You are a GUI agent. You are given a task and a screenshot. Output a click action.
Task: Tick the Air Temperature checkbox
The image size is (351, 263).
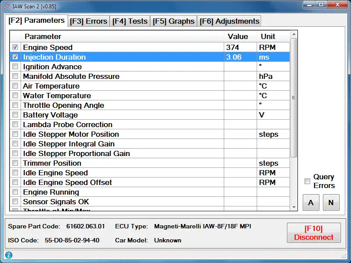pyautogui.click(x=15, y=85)
